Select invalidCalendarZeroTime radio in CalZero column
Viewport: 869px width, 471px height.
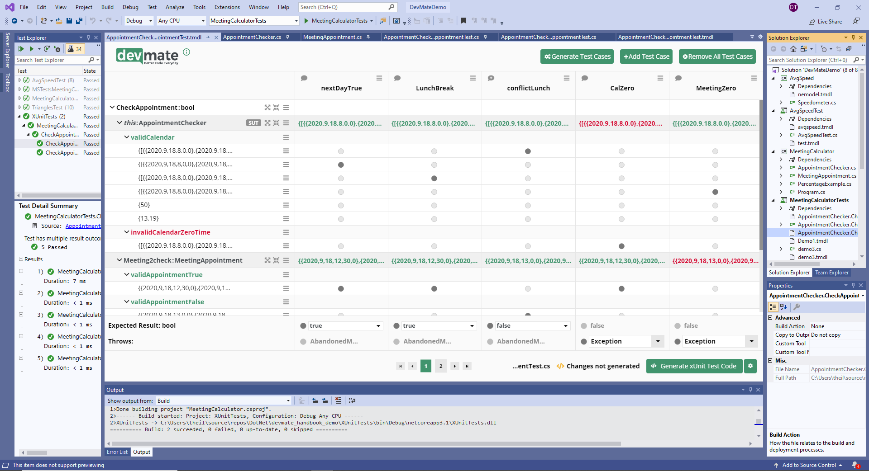click(621, 246)
